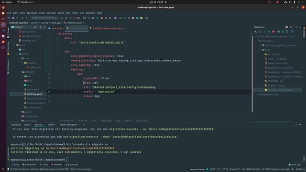Open the Tools menu
This screenshot has width=306, height=172.
75,13
